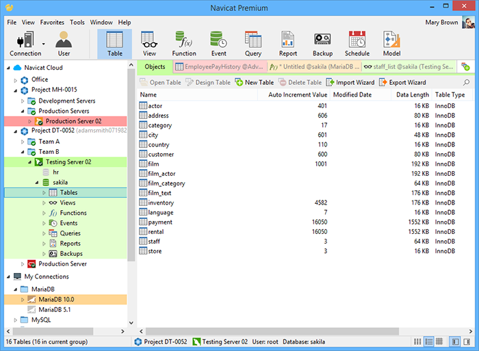Viewport: 479px width, 351px height.
Task: Switch to the EmployeePayHistory tab
Action: (220, 66)
